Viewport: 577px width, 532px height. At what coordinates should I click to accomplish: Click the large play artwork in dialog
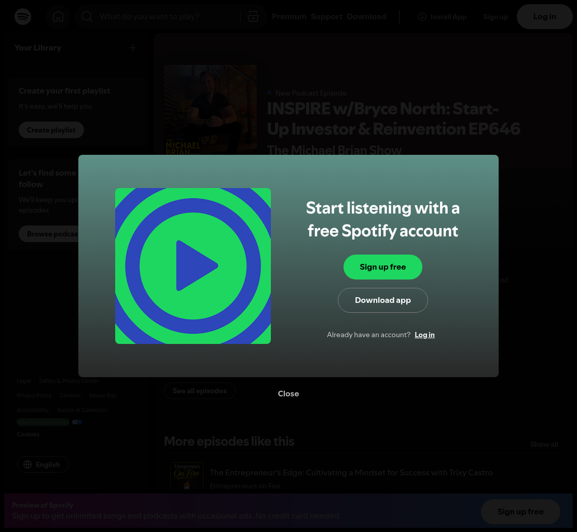pos(193,266)
